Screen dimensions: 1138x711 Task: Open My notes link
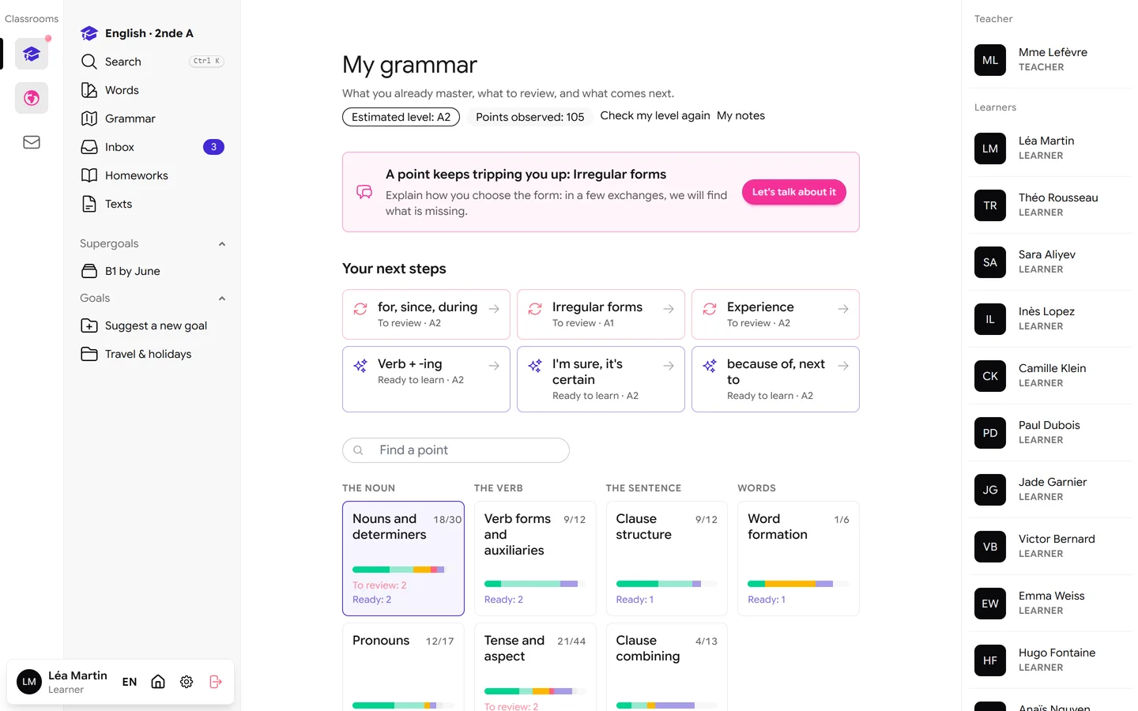point(740,115)
